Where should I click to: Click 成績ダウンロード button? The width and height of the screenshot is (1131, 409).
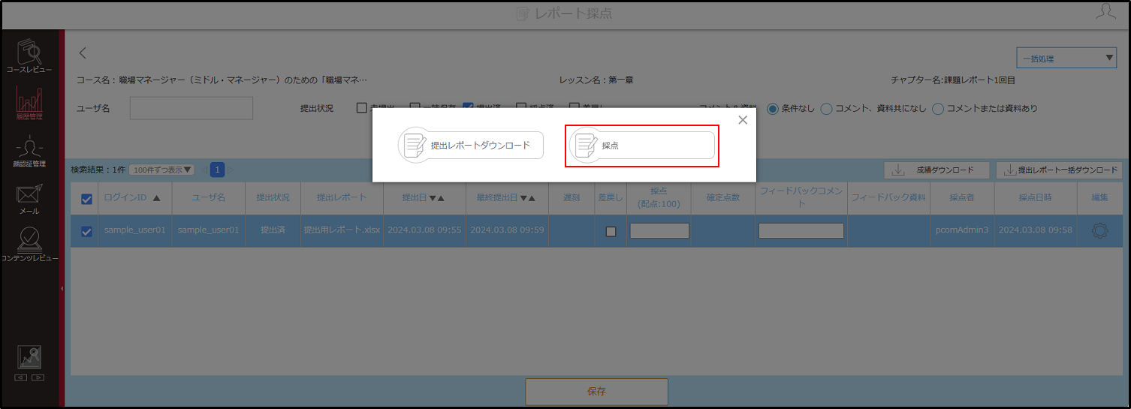tap(936, 170)
